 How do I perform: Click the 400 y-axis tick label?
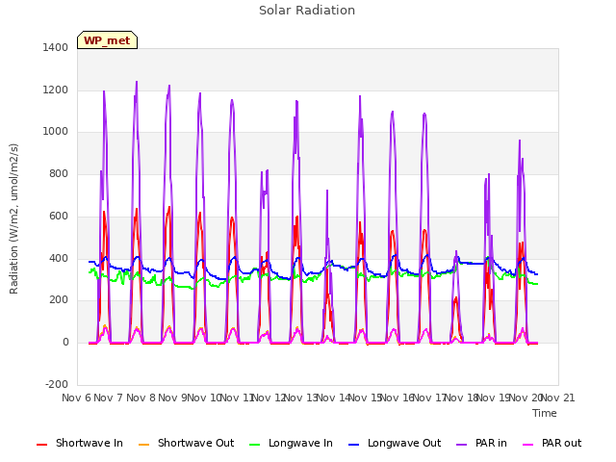[x=59, y=259]
